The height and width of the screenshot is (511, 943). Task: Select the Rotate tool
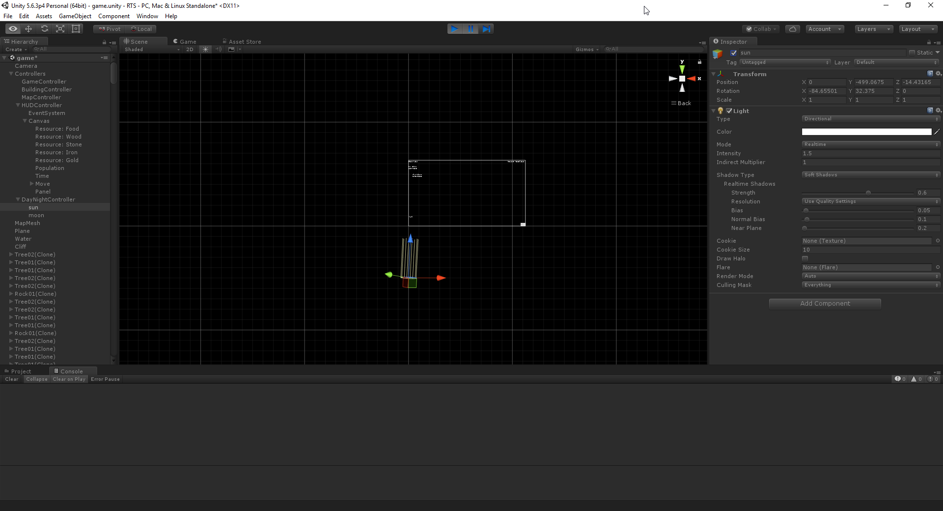click(44, 29)
